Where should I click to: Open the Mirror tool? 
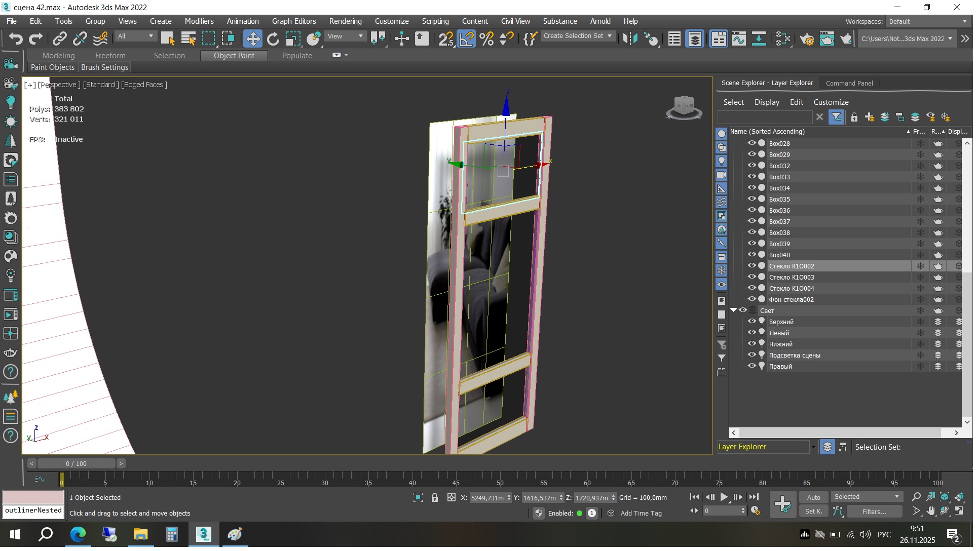[630, 39]
